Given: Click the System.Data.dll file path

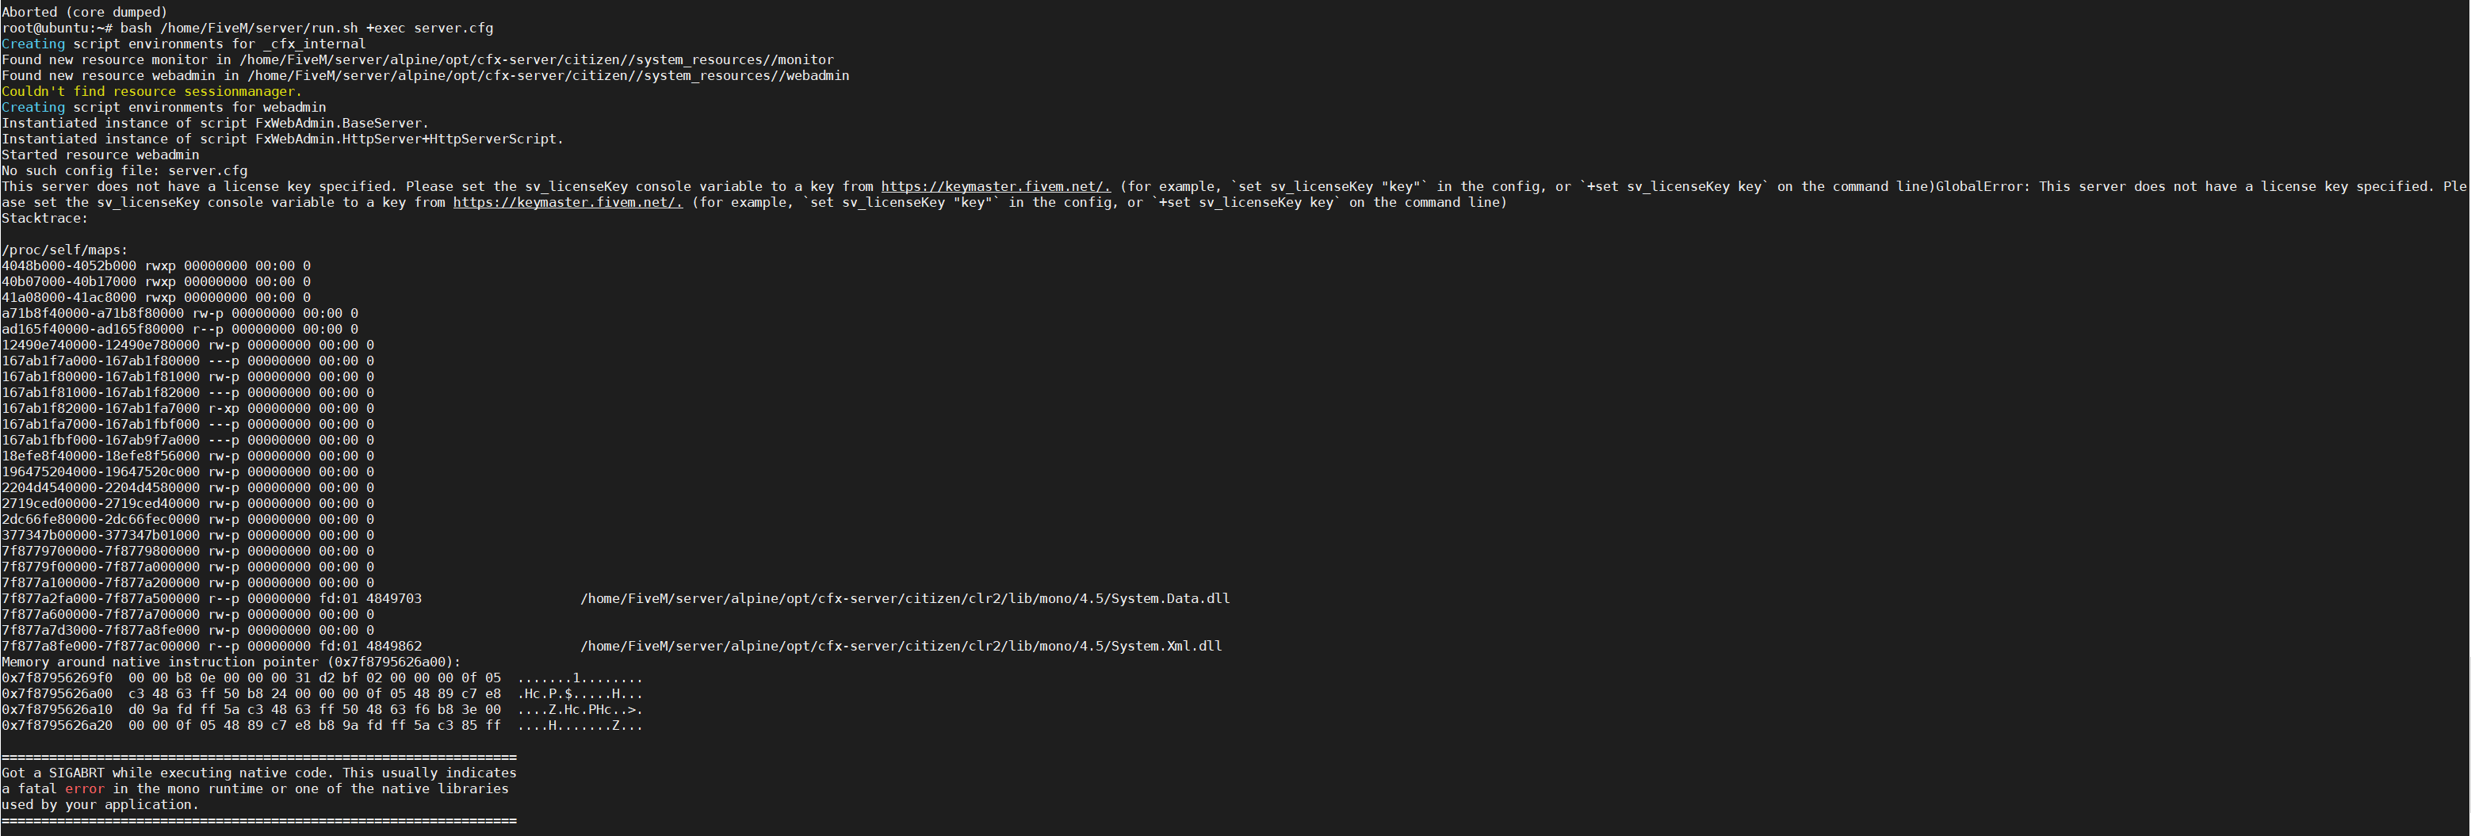Looking at the screenshot, I should [x=905, y=598].
